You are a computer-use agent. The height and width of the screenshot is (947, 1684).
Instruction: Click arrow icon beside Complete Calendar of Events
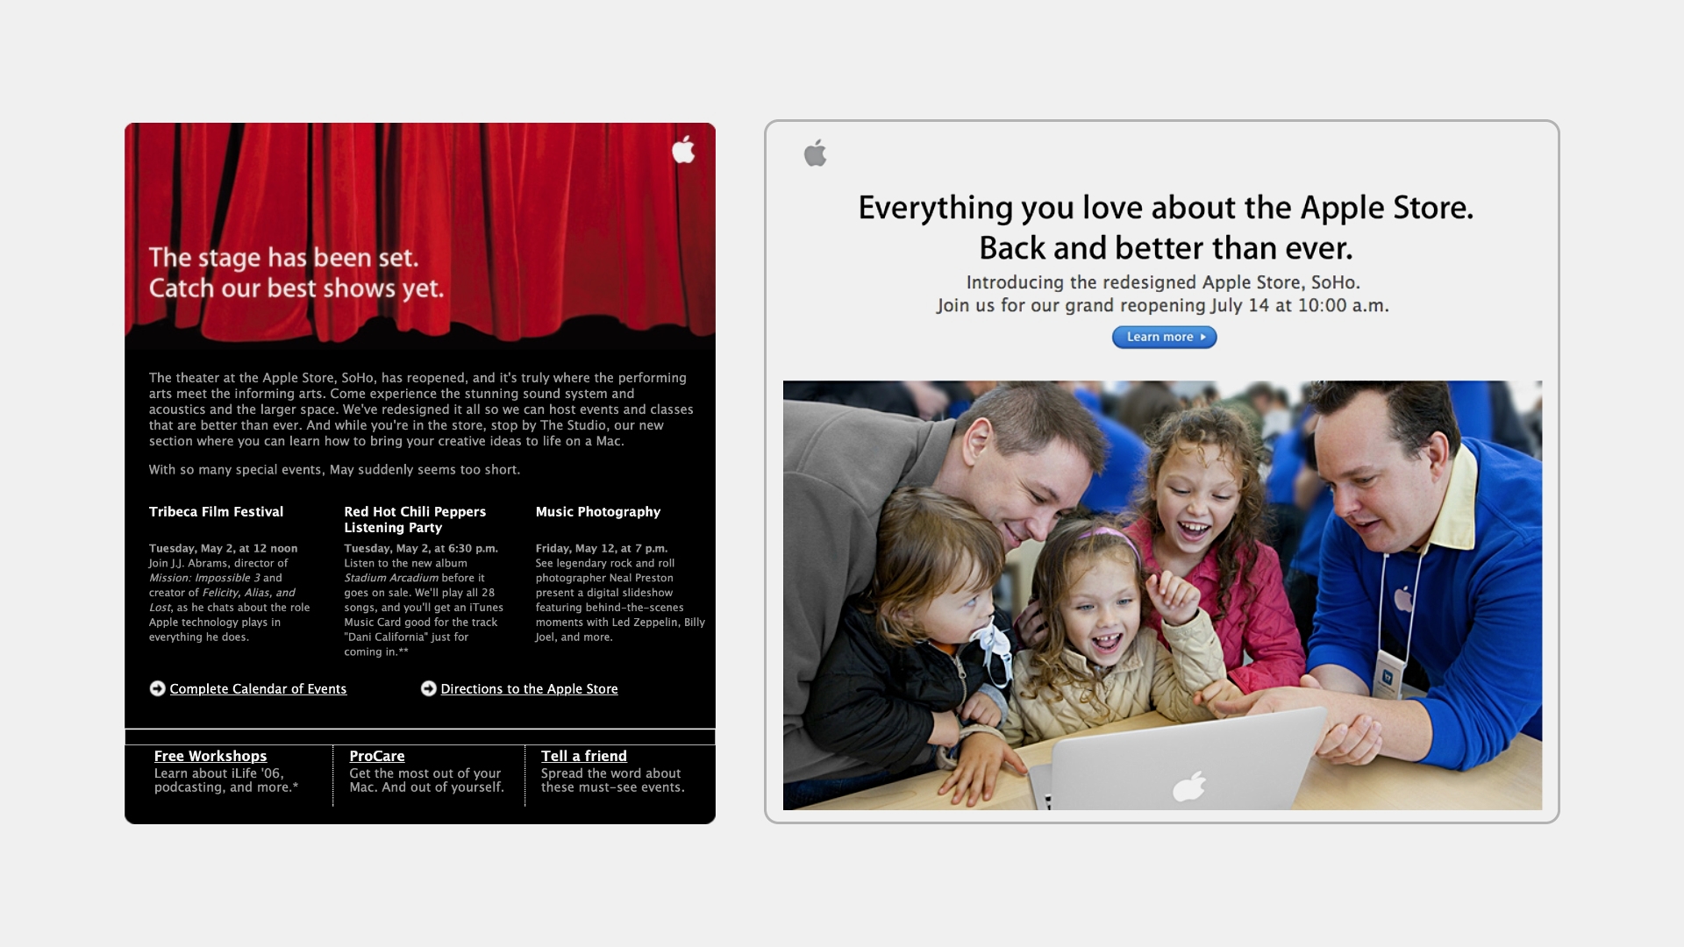coord(157,688)
